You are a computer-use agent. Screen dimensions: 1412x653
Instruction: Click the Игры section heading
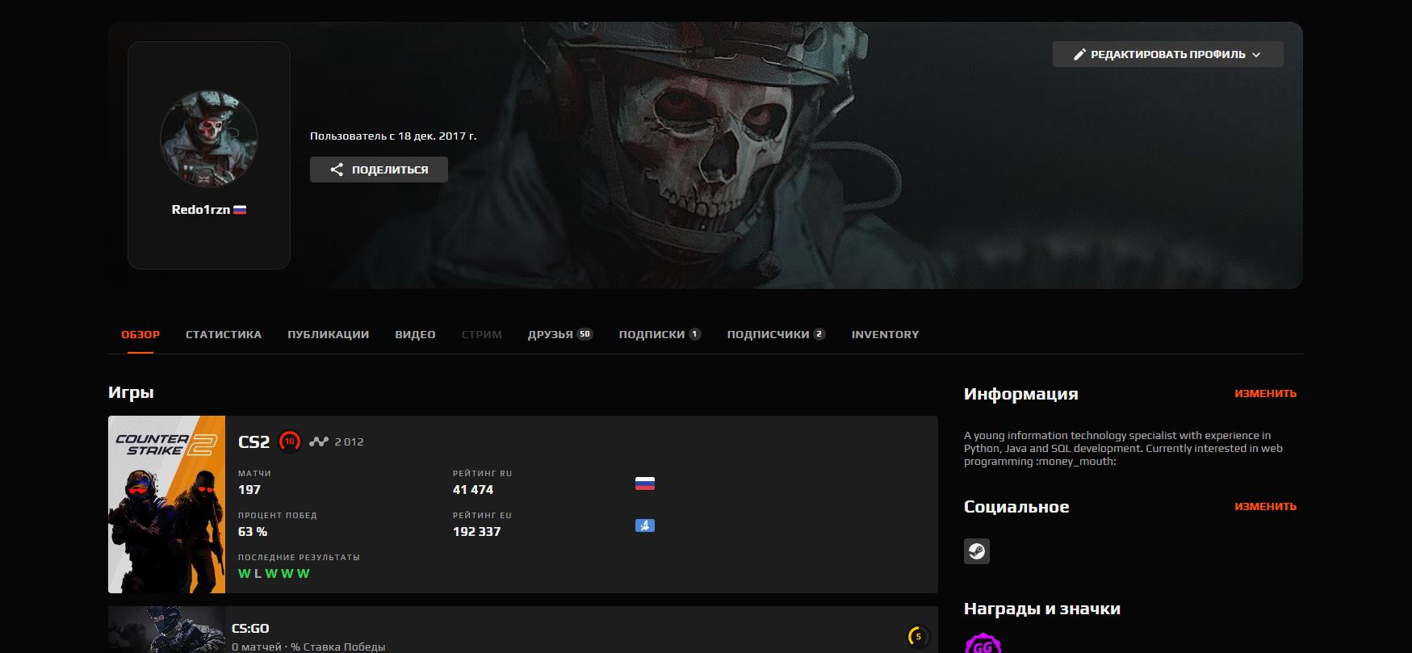(131, 393)
